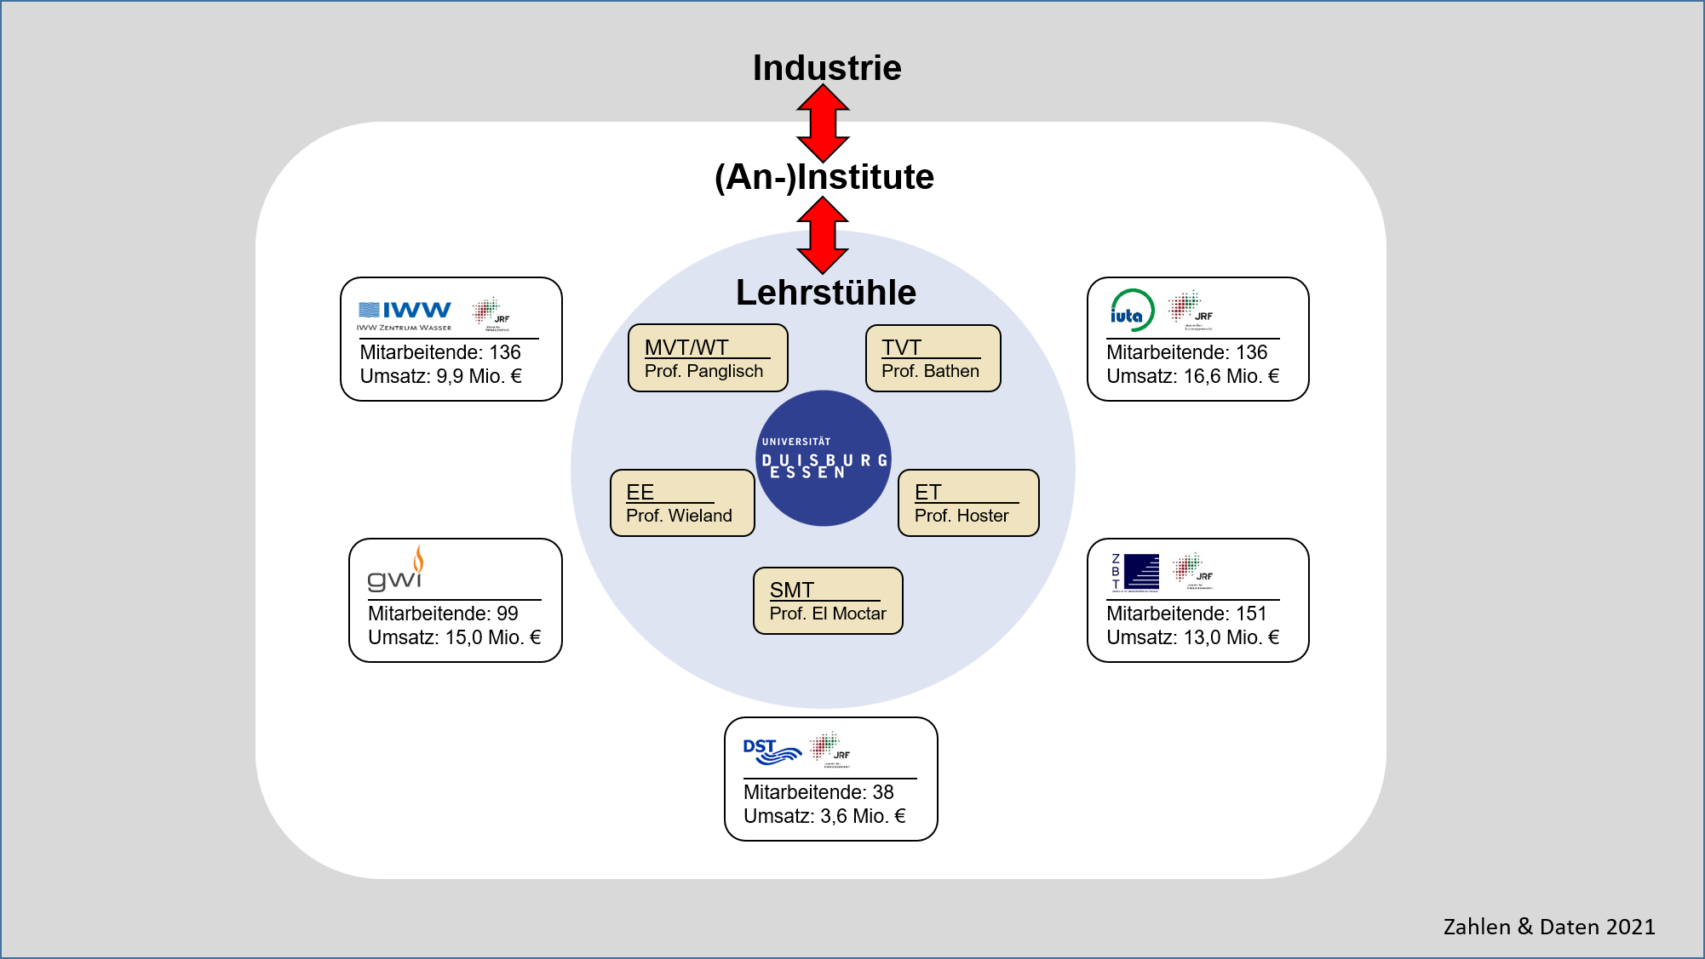Click the DST wave logo

(x=772, y=751)
